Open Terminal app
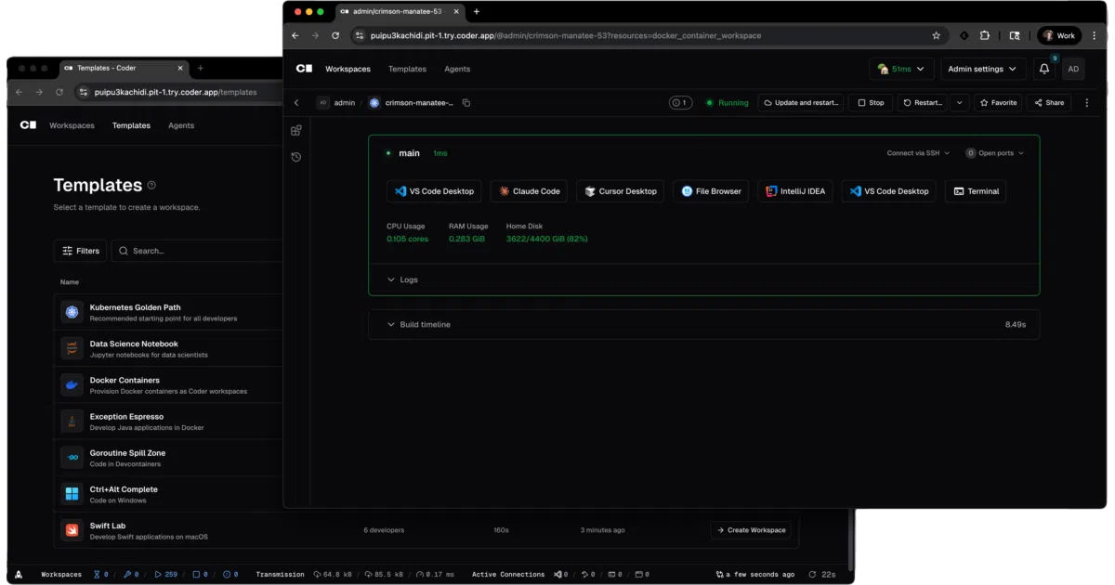The height and width of the screenshot is (585, 1115). (x=975, y=191)
